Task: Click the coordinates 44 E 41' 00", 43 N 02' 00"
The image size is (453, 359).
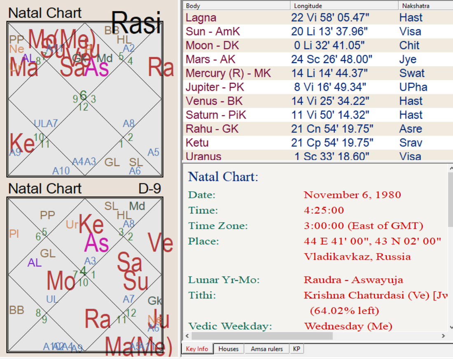Action: pos(372,241)
